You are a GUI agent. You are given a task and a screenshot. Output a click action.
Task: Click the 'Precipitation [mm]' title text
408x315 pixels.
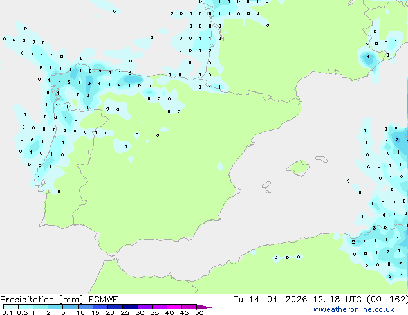click(42, 300)
